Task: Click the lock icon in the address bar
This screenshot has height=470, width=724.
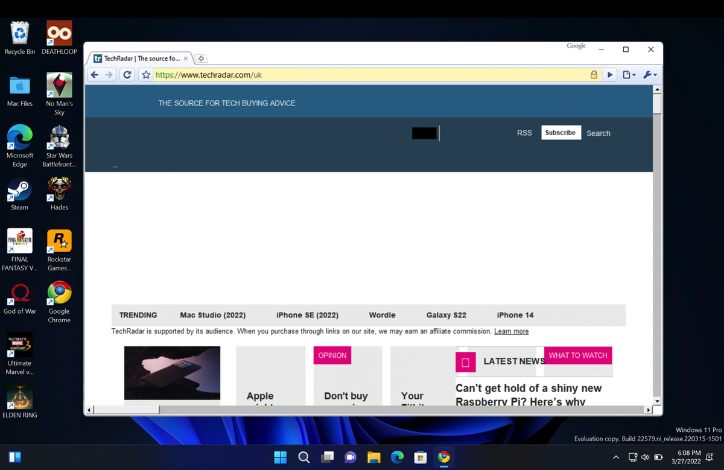Action: 594,74
